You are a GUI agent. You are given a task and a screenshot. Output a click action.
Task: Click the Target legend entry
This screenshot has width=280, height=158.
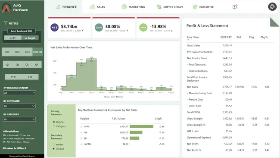120,97
